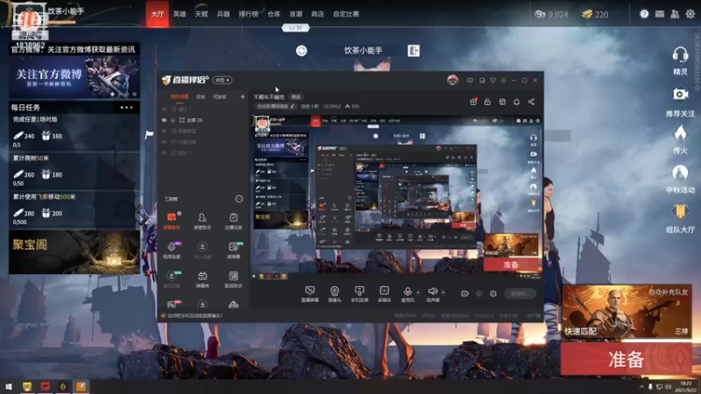This screenshot has height=394, width=701.
Task: Toggle preview eye icon in bottom toolbar
Action: click(479, 293)
